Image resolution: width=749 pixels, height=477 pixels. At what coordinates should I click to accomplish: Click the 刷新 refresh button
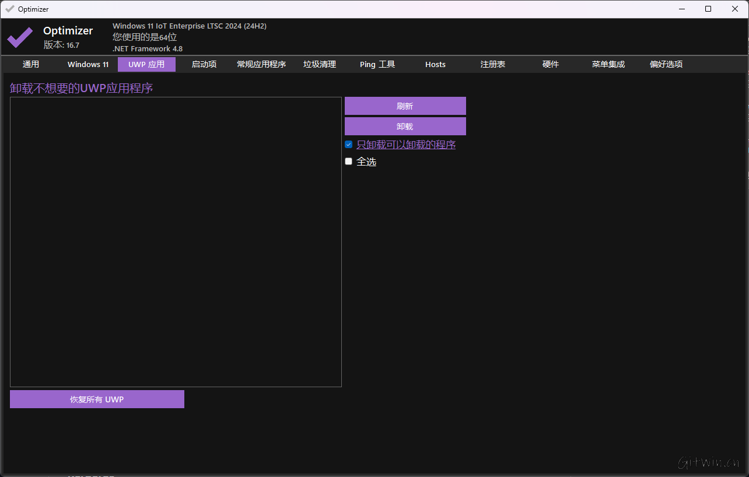click(405, 106)
